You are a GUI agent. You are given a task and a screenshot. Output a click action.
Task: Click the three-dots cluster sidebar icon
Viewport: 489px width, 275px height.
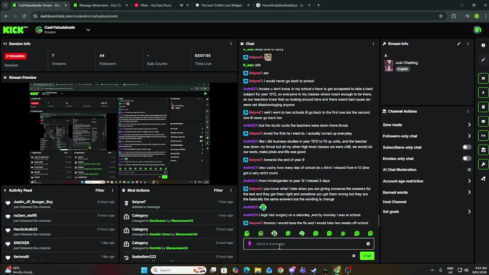(483, 178)
